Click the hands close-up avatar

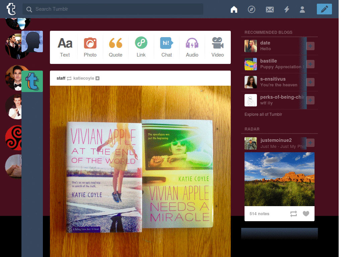[13, 167]
